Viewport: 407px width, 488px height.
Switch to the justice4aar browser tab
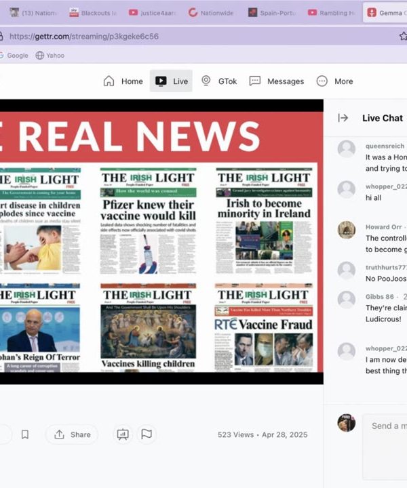(x=153, y=13)
